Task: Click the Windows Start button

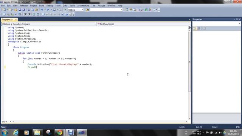Action: tap(5, 133)
